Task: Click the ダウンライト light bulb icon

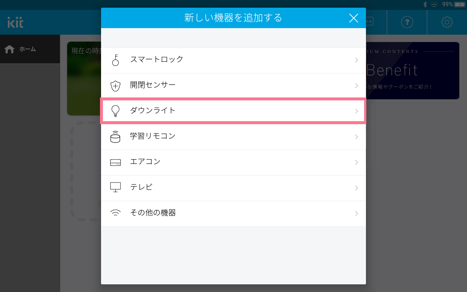Action: (115, 111)
